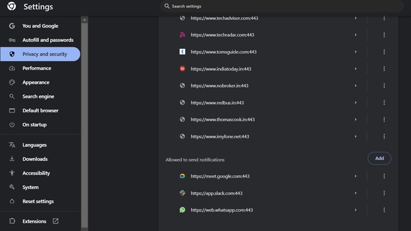Click the tomsguide site favicon
The image size is (411, 231).
click(x=182, y=52)
